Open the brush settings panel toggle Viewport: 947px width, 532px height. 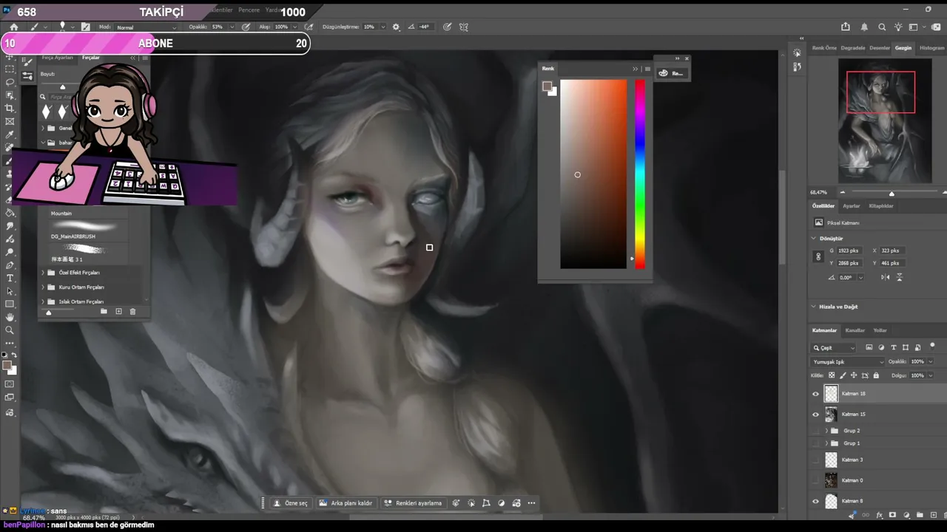(86, 27)
